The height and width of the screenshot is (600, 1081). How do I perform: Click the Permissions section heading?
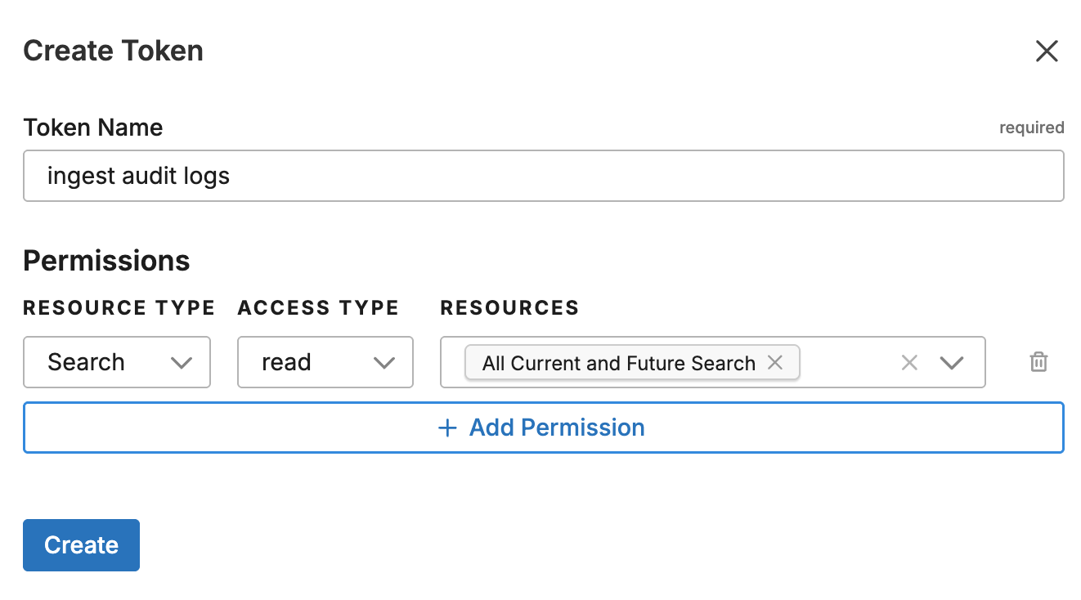pos(106,261)
